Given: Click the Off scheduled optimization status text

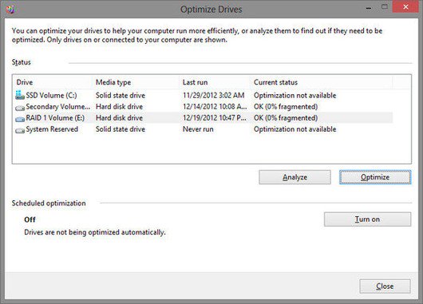Looking at the screenshot, I should 30,219.
